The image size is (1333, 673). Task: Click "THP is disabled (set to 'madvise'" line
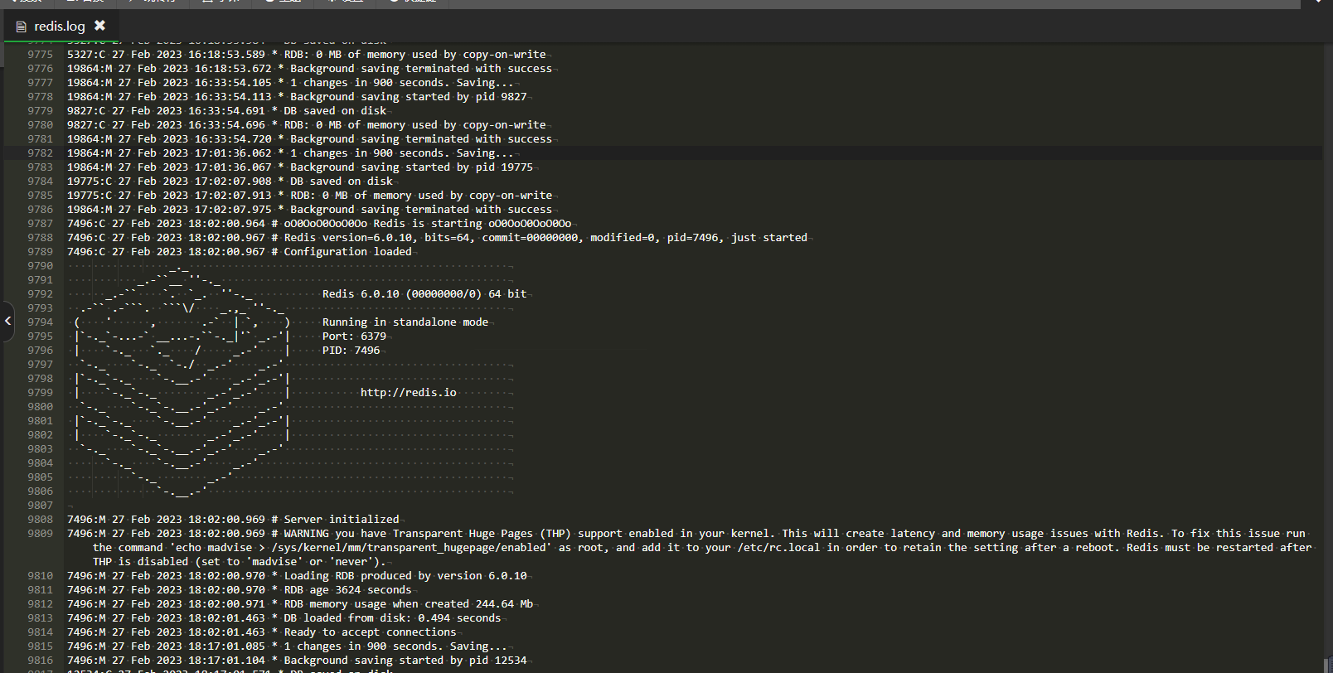(x=240, y=562)
